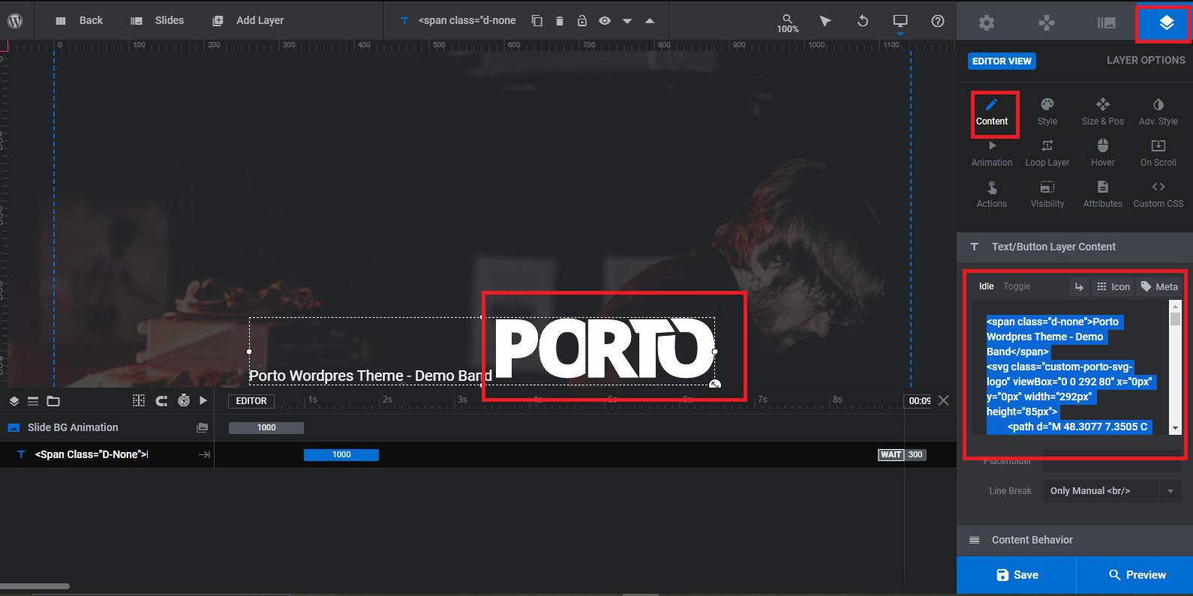The image size is (1193, 596).
Task: Switch to the layer options tab
Action: [x=1166, y=22]
